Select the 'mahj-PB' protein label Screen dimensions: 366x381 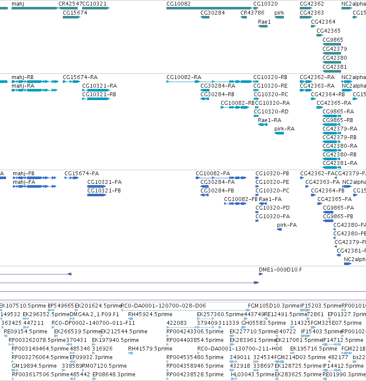click(x=24, y=173)
